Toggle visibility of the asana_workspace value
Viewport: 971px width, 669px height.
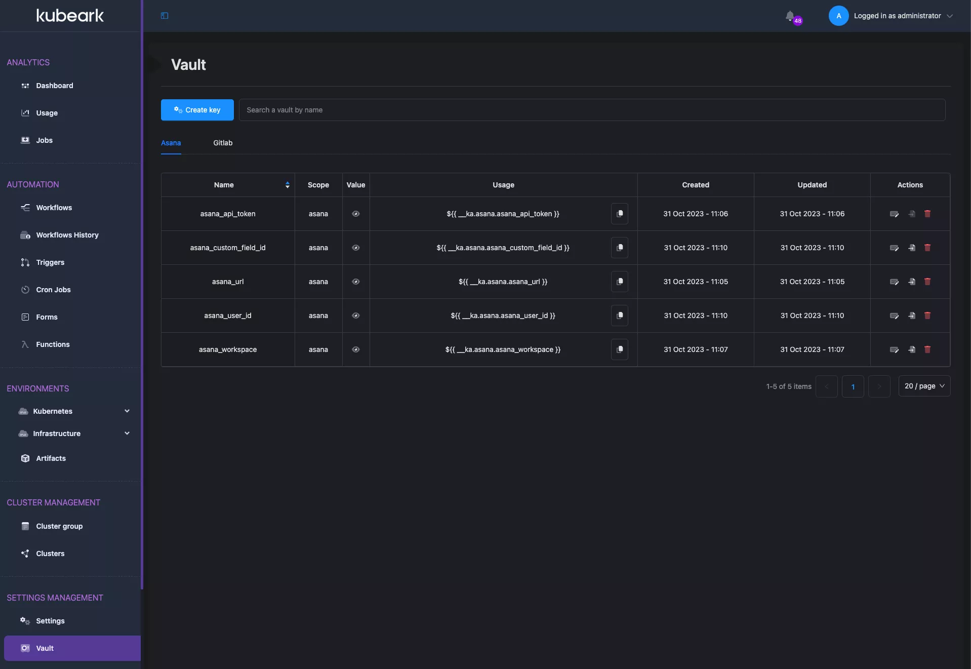(x=356, y=349)
